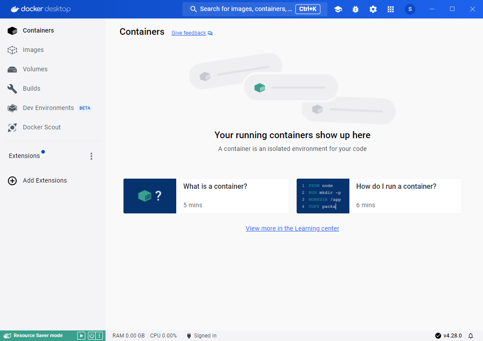Click the feedback chat icon after Give feedback
The height and width of the screenshot is (341, 483).
click(x=210, y=33)
